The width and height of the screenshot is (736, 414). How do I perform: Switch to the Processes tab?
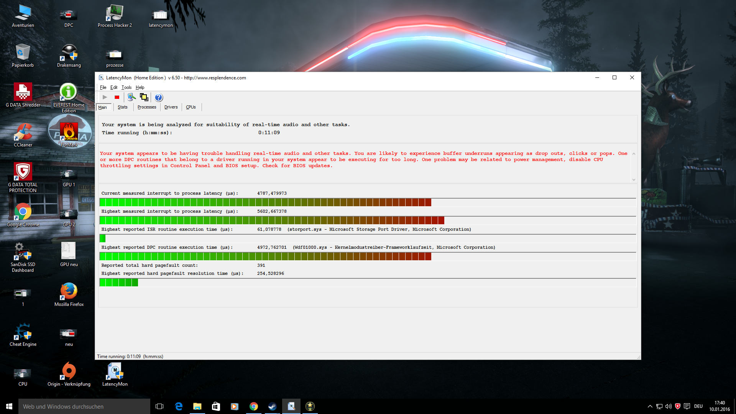(147, 107)
